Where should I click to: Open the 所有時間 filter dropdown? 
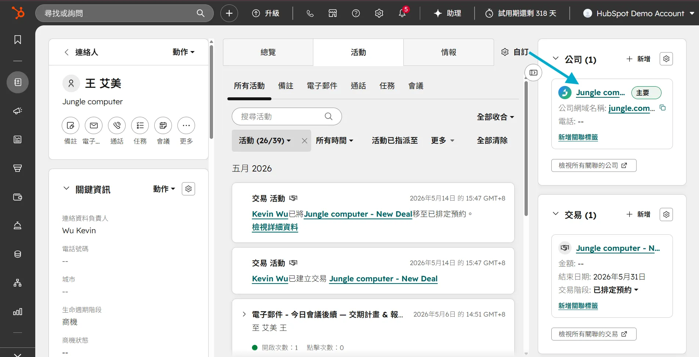tap(335, 141)
